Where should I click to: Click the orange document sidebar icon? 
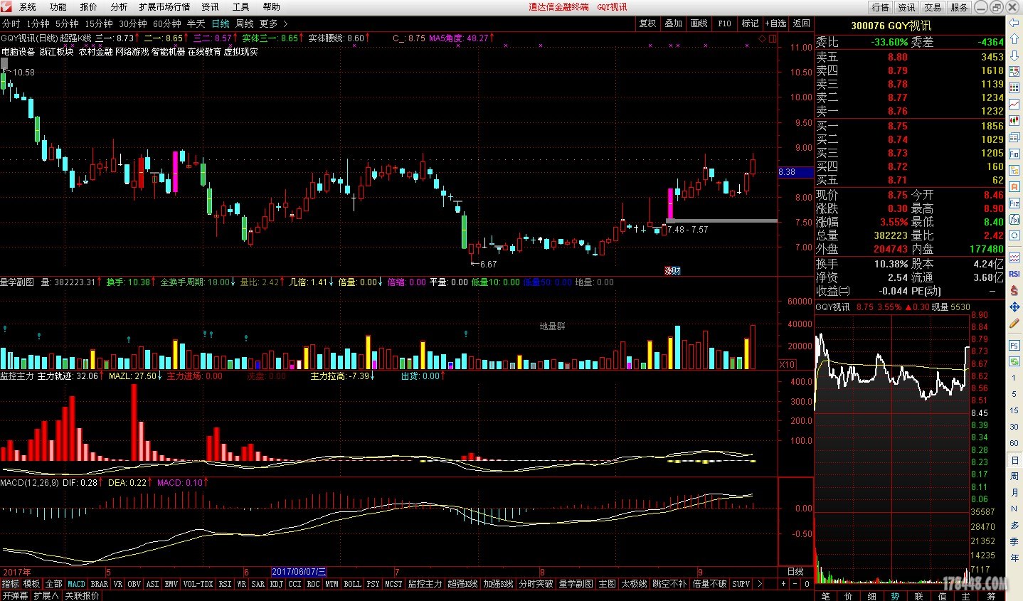[1014, 187]
